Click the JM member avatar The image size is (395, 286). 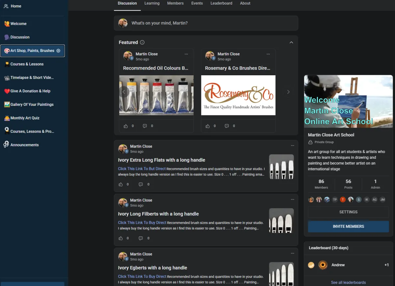coord(382,200)
